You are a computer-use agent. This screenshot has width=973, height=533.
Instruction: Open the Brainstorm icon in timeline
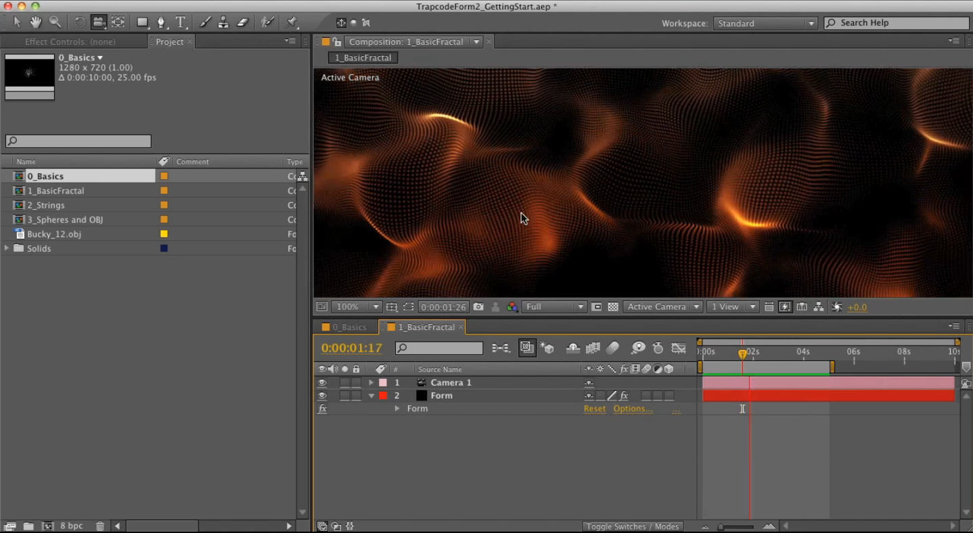638,348
